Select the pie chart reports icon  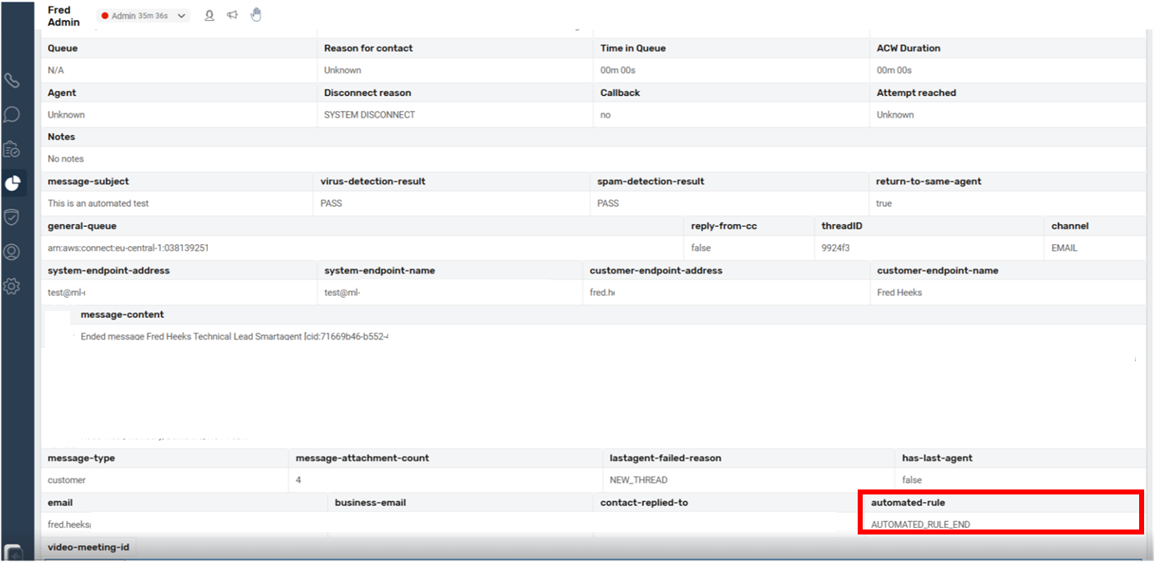coord(13,183)
